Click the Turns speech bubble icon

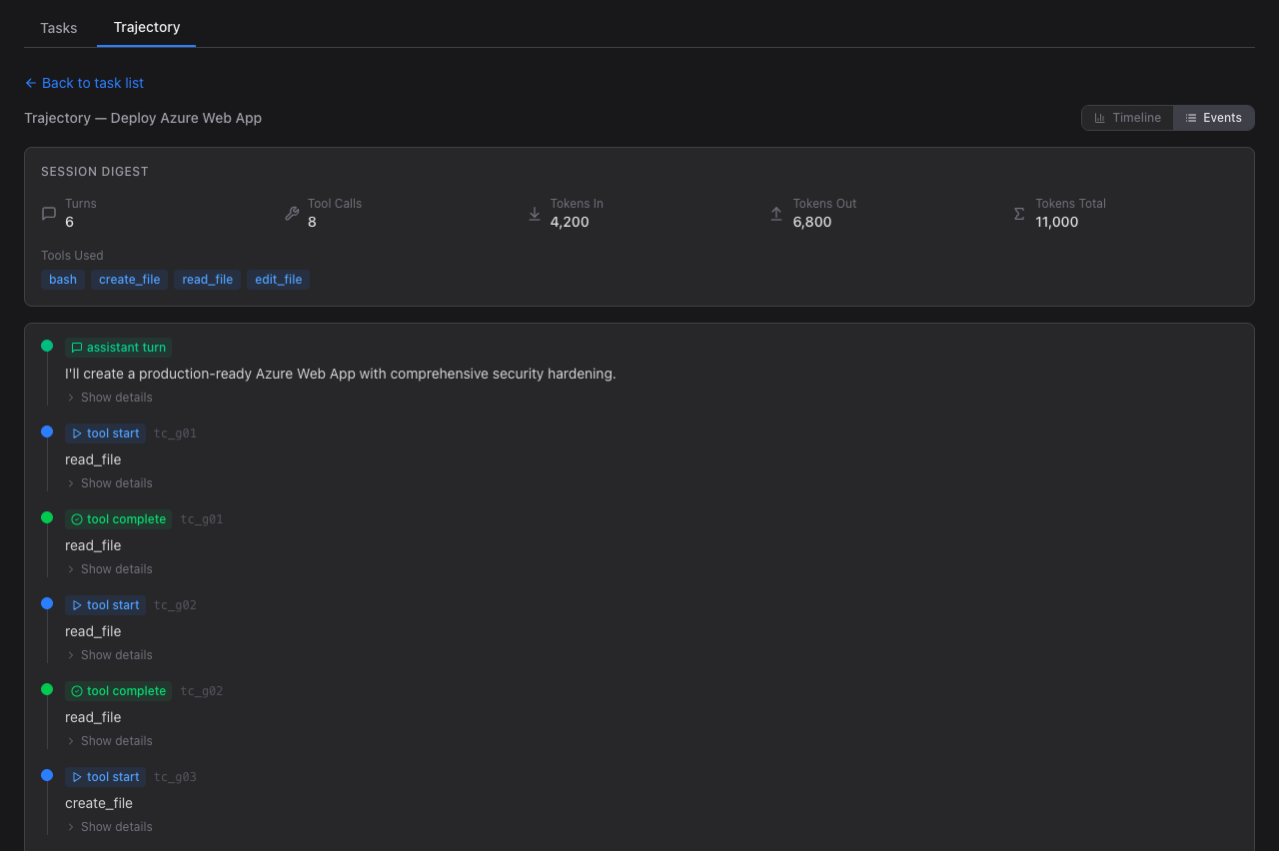point(49,213)
